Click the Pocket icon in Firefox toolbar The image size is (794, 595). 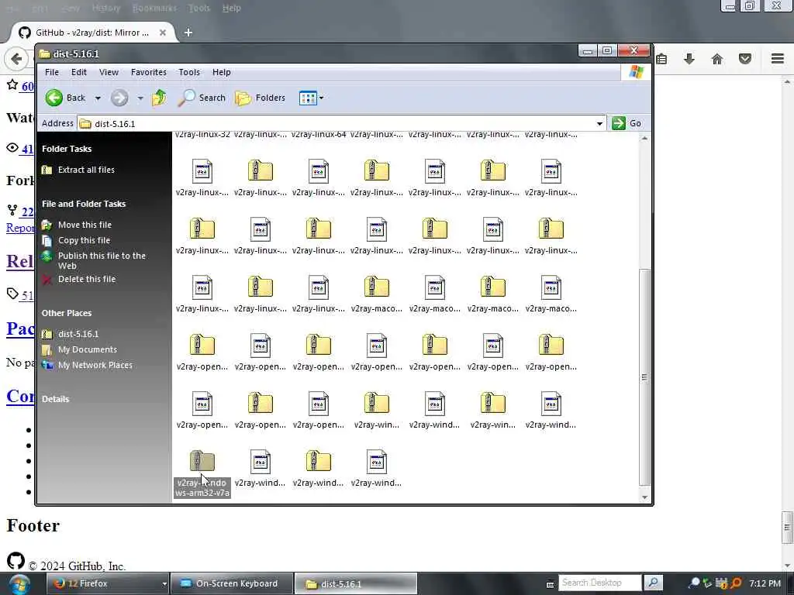coord(745,59)
